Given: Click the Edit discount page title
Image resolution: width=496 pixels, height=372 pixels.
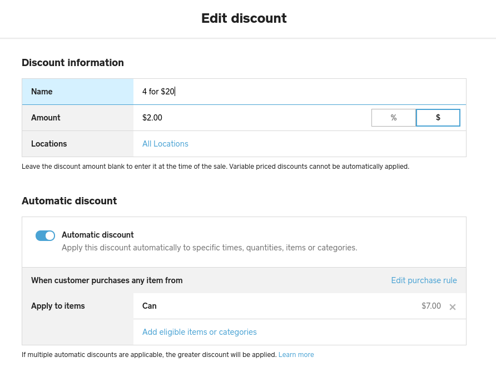Looking at the screenshot, I should click(x=244, y=18).
